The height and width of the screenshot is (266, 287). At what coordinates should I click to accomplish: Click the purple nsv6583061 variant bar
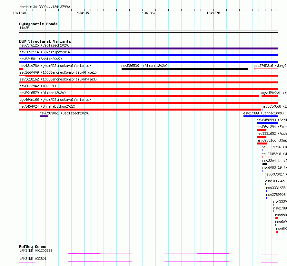(44, 116)
